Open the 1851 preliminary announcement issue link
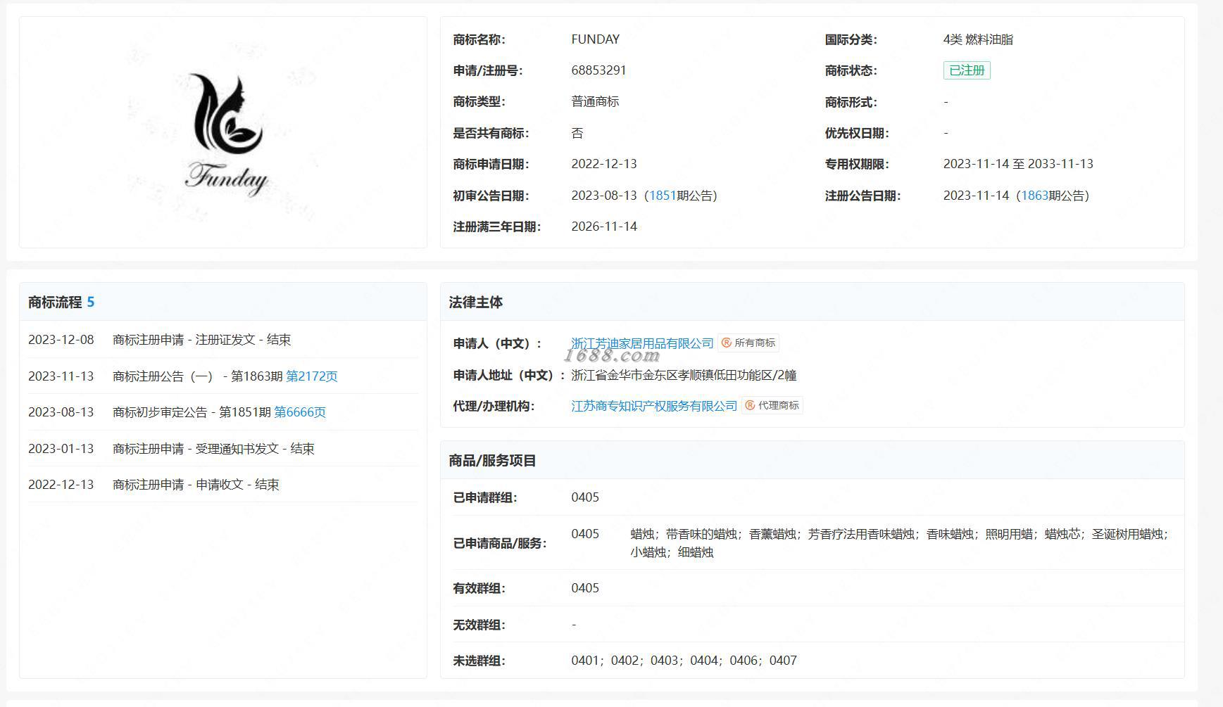The height and width of the screenshot is (707, 1223). point(663,196)
